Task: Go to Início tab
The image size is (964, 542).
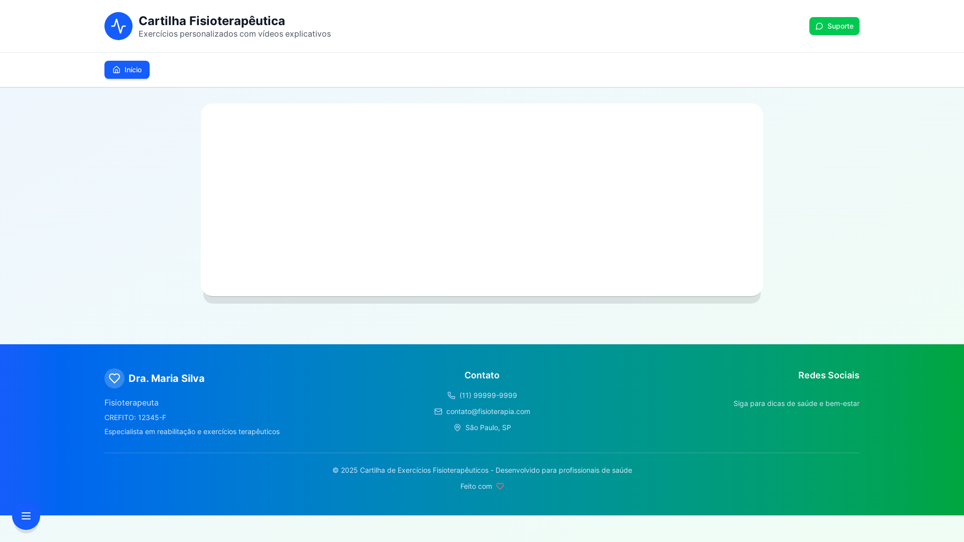Action: point(127,70)
